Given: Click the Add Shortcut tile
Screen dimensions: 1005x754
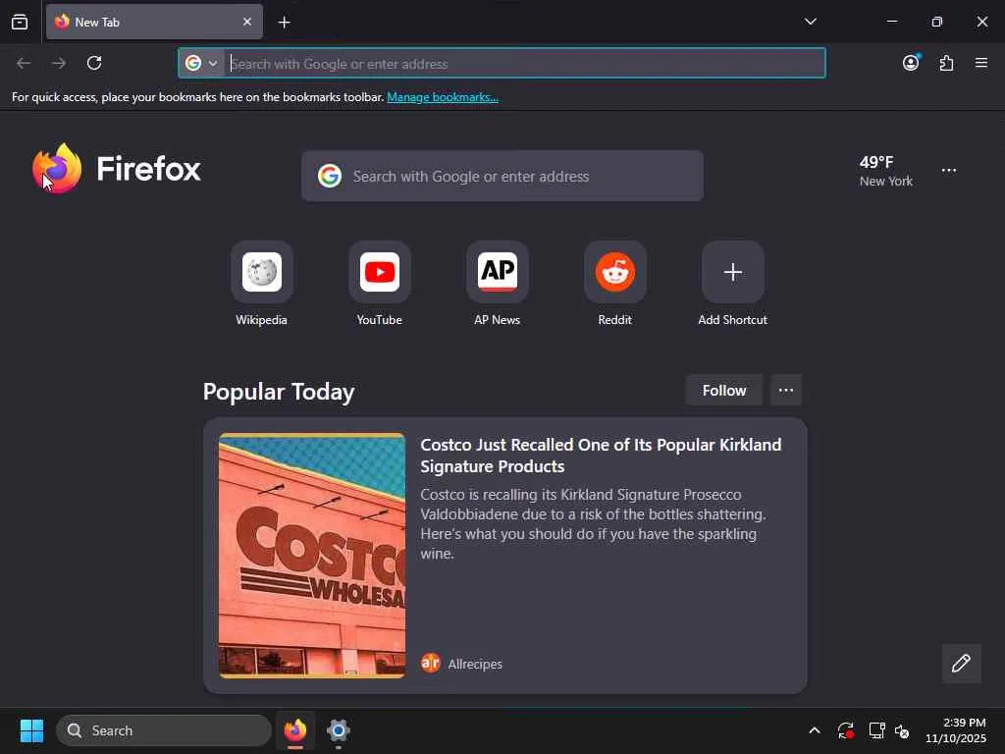Looking at the screenshot, I should (x=732, y=284).
